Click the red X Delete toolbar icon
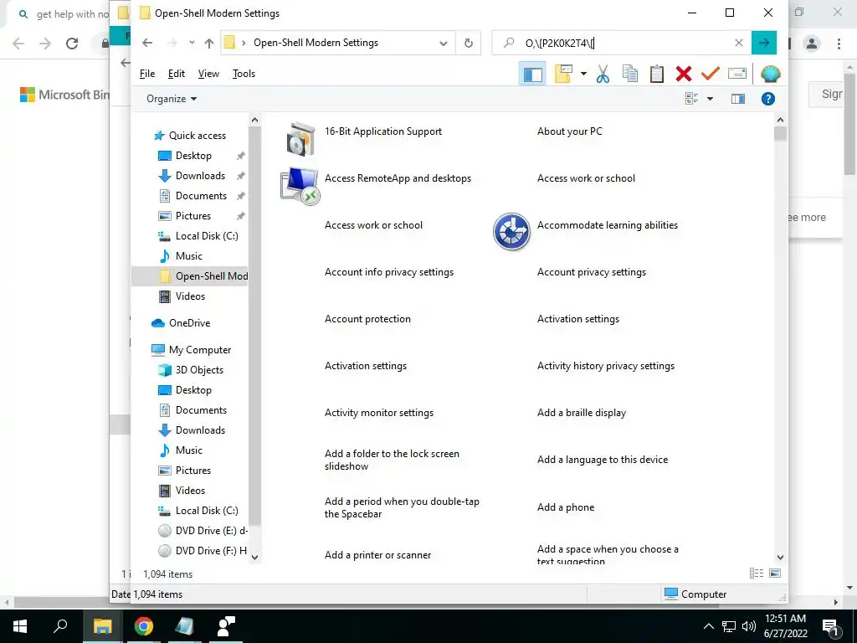 [684, 74]
